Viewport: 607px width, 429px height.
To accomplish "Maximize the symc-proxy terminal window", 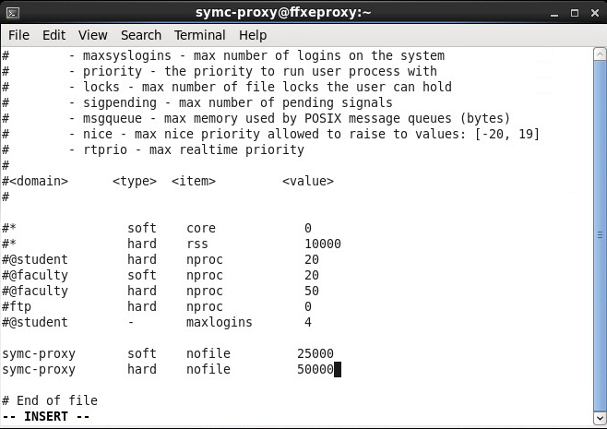I will pos(574,12).
